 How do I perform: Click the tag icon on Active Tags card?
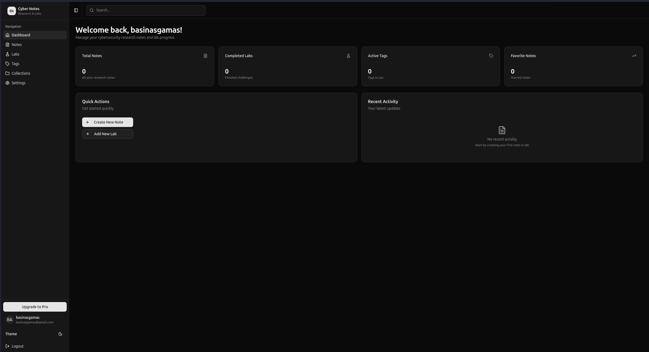point(491,56)
